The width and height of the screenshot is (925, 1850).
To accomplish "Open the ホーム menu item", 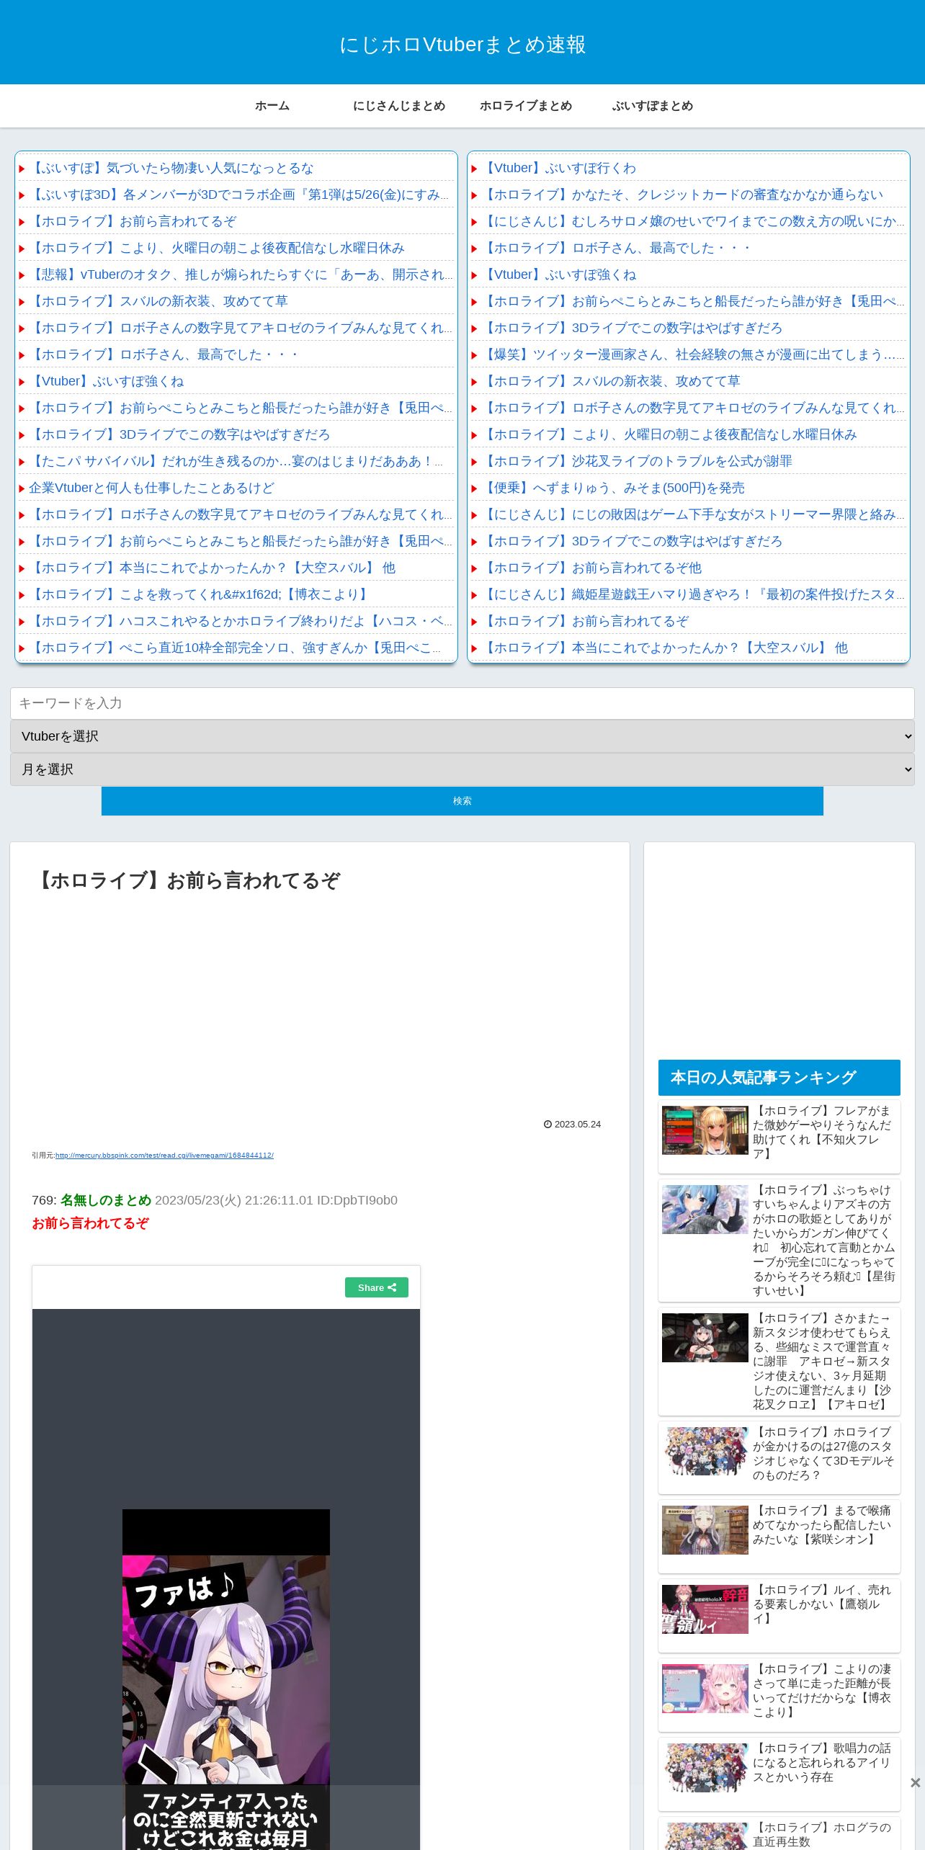I will pyautogui.click(x=272, y=106).
